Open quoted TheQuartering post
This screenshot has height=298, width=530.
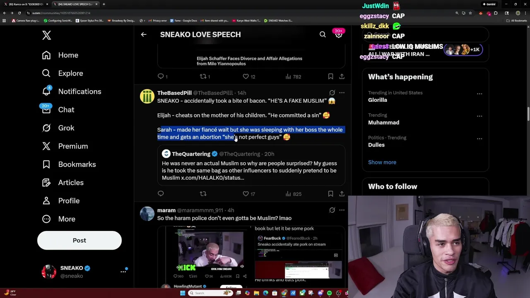click(251, 166)
